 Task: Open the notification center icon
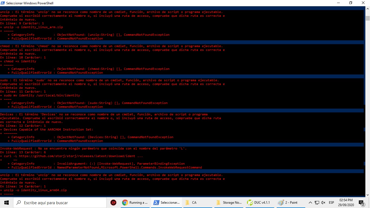pyautogui.click(x=361, y=203)
